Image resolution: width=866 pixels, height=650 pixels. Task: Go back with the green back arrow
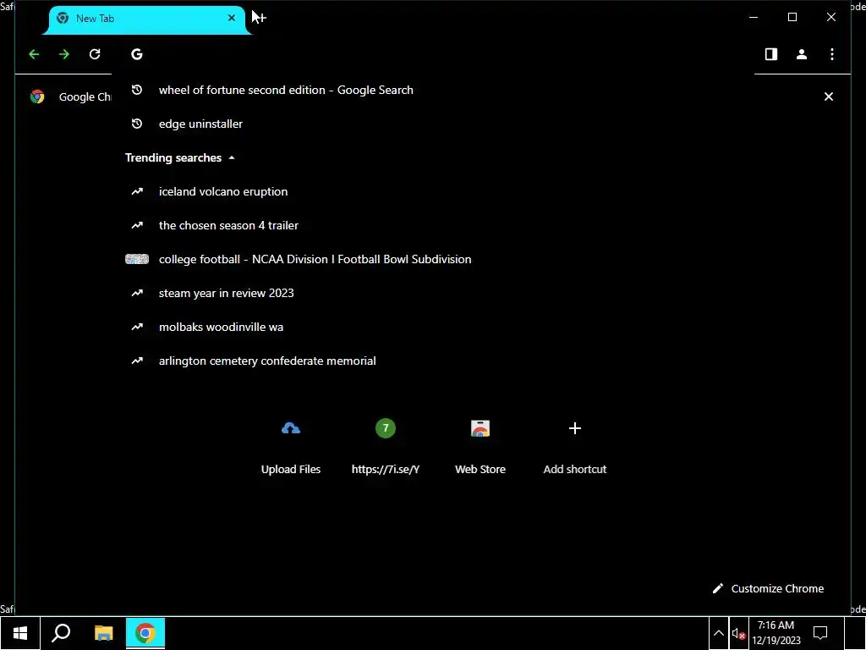tap(34, 54)
